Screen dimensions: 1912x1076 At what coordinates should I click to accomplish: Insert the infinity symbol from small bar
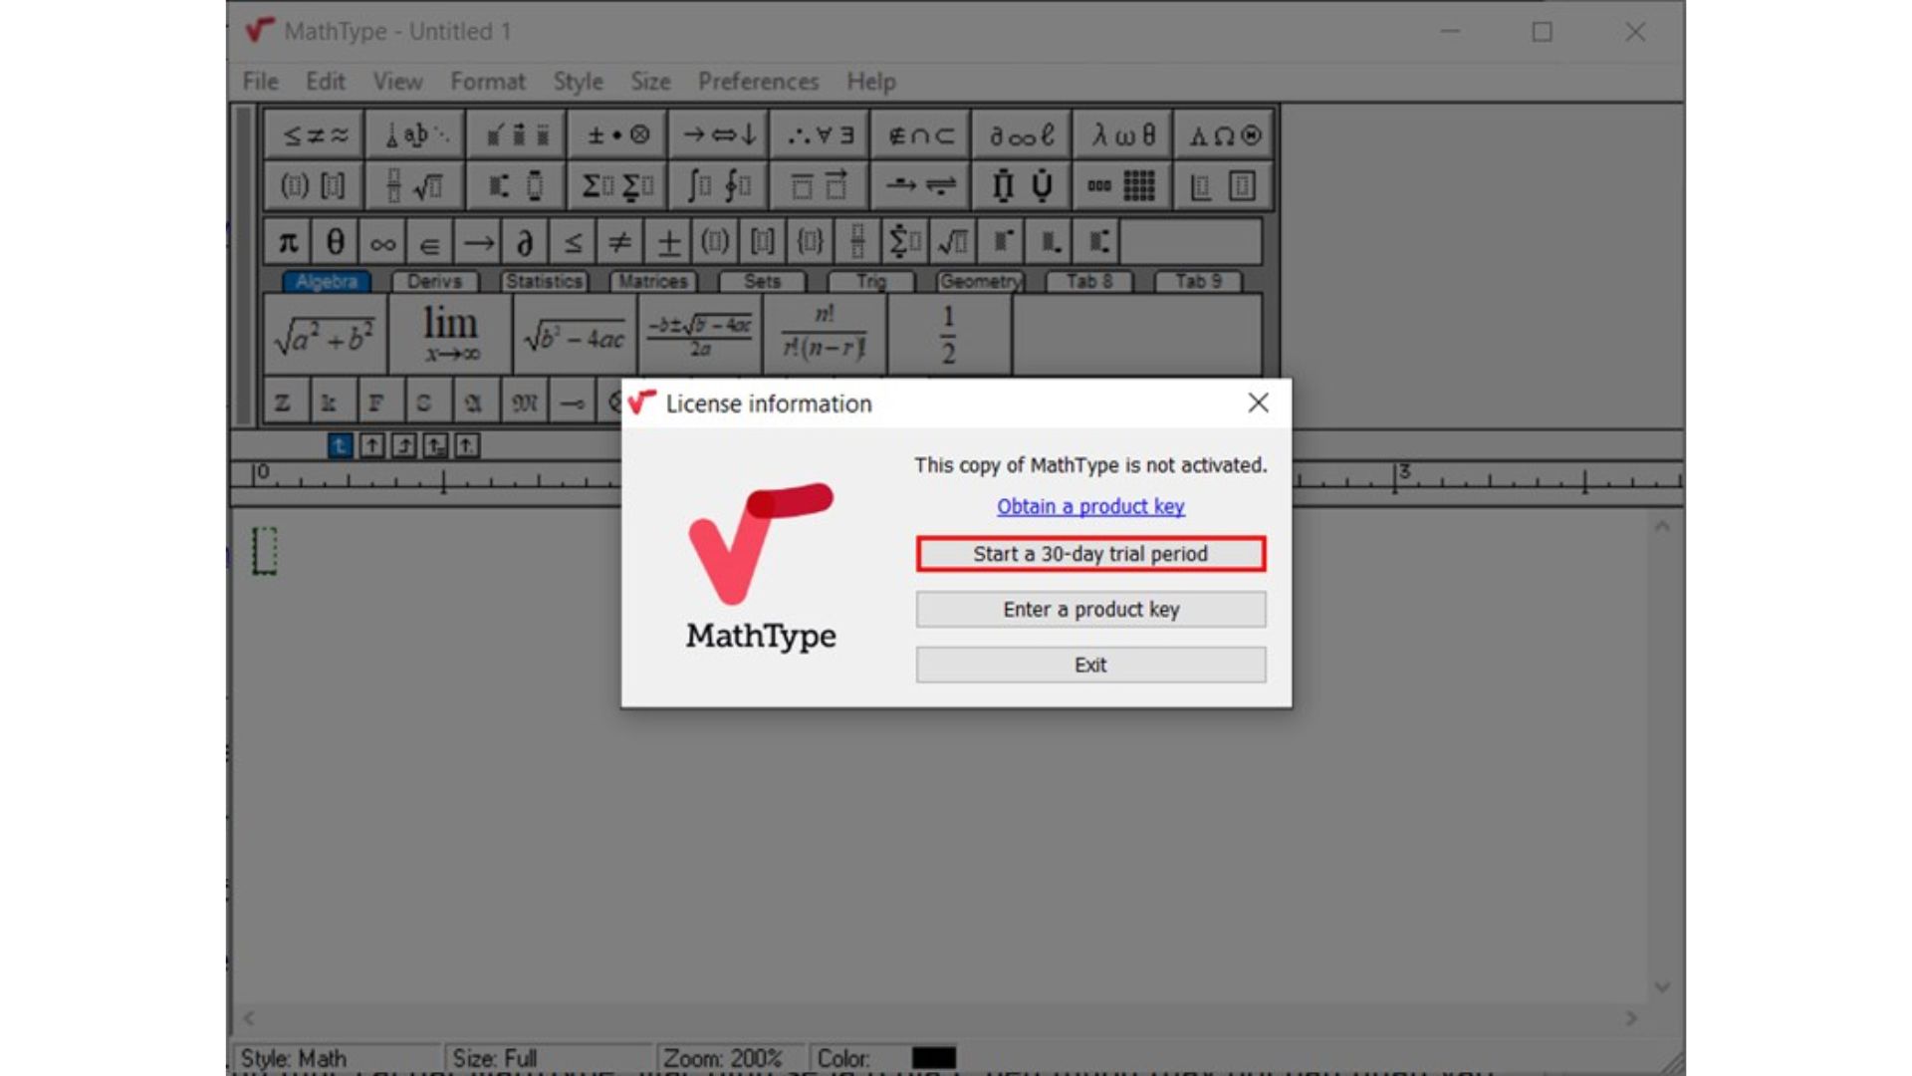(x=383, y=242)
